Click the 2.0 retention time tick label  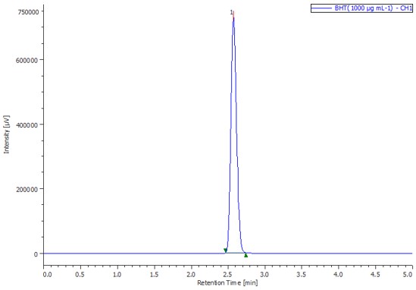tap(191, 275)
